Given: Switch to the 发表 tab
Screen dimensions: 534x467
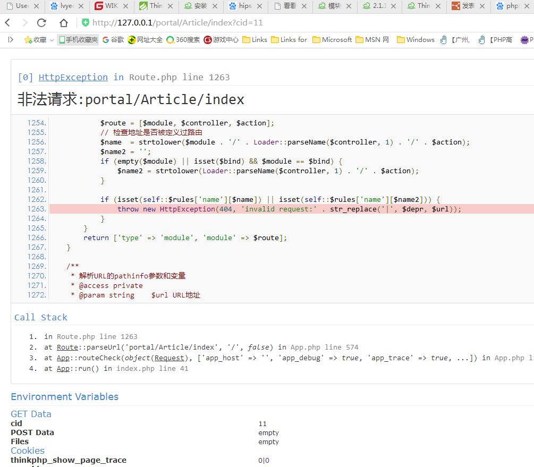Looking at the screenshot, I should point(468,6).
